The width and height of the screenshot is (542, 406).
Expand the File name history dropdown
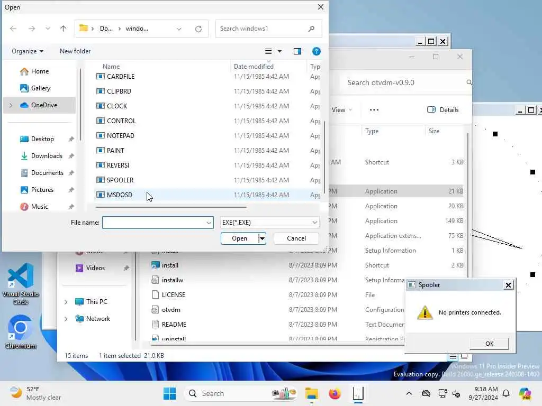pos(209,223)
